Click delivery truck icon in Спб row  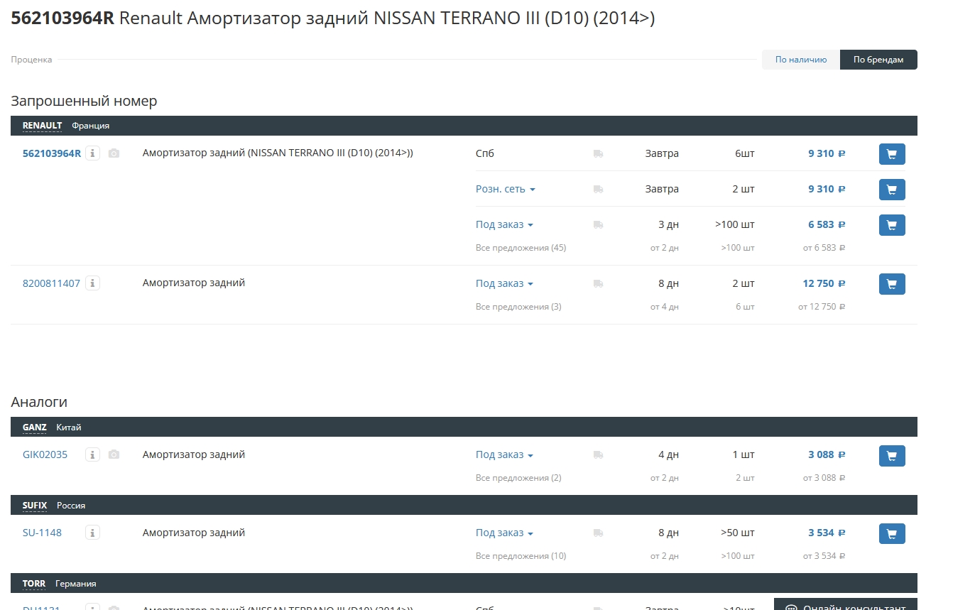pos(599,153)
